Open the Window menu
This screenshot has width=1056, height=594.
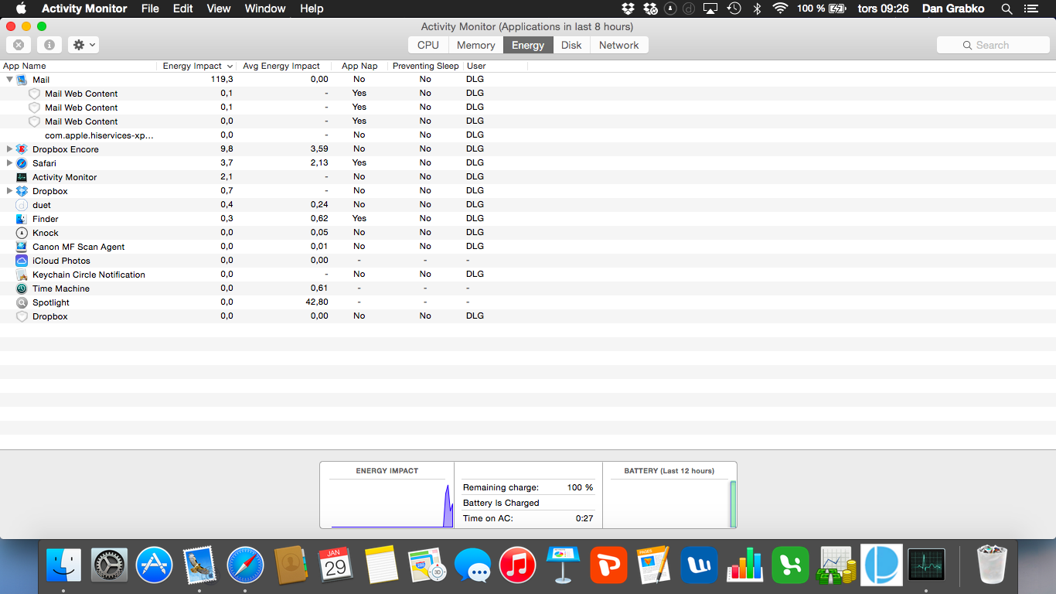[265, 9]
